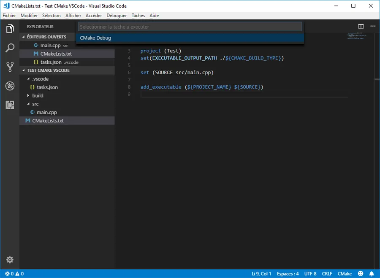The width and height of the screenshot is (380, 278).
Task: Open the Tâches menu
Action: [138, 16]
